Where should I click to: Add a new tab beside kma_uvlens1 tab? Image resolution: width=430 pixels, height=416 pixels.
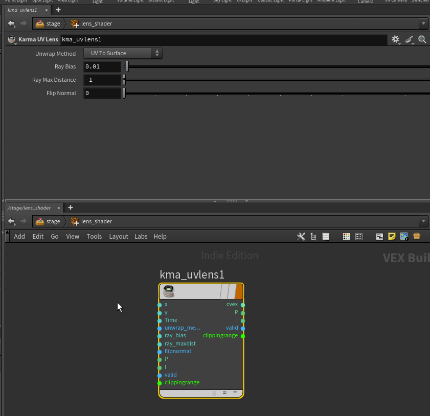pyautogui.click(x=58, y=10)
